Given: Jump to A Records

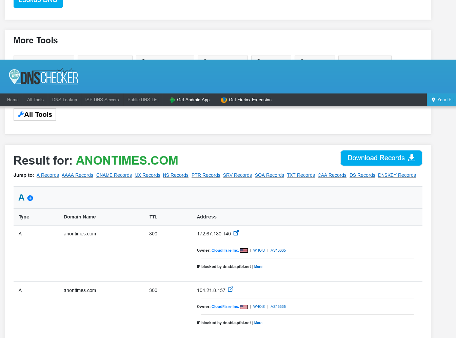Looking at the screenshot, I should pyautogui.click(x=48, y=175).
